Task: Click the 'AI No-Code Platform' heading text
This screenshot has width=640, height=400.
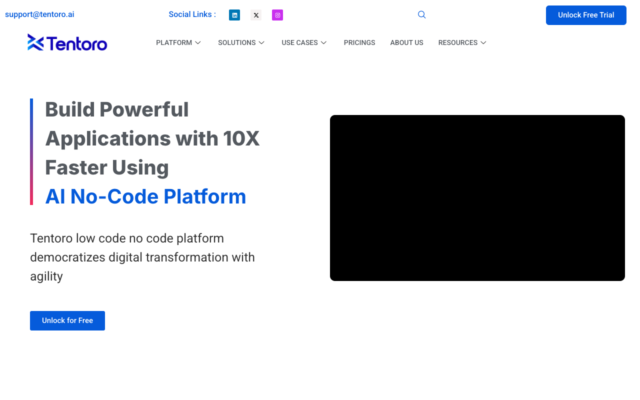Action: [x=145, y=196]
